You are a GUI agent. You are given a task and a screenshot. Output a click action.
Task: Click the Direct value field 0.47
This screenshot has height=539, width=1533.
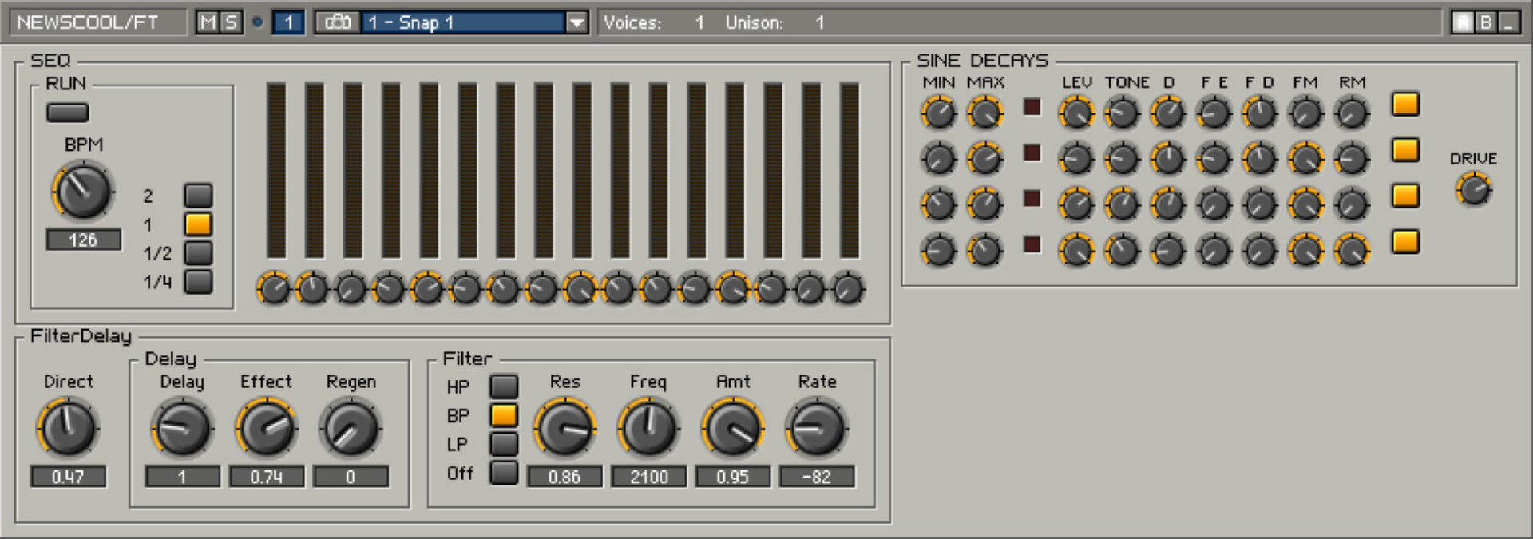tap(68, 477)
